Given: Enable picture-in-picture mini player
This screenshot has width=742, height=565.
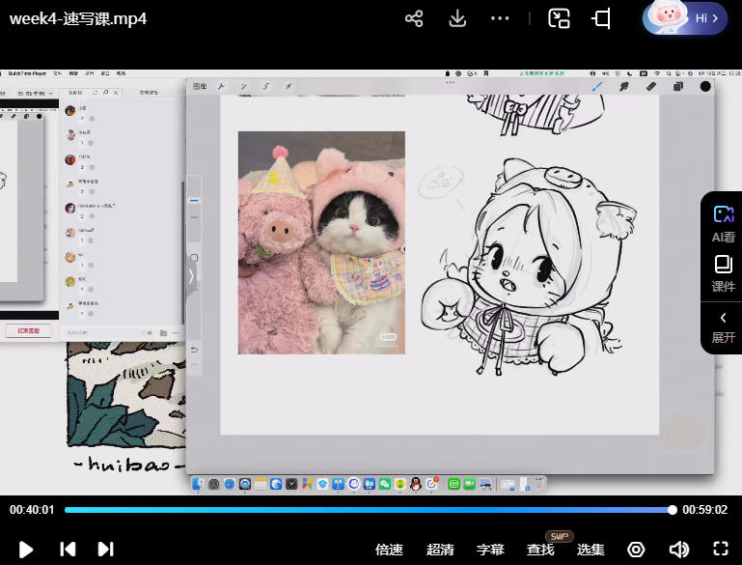Looking at the screenshot, I should pyautogui.click(x=560, y=18).
